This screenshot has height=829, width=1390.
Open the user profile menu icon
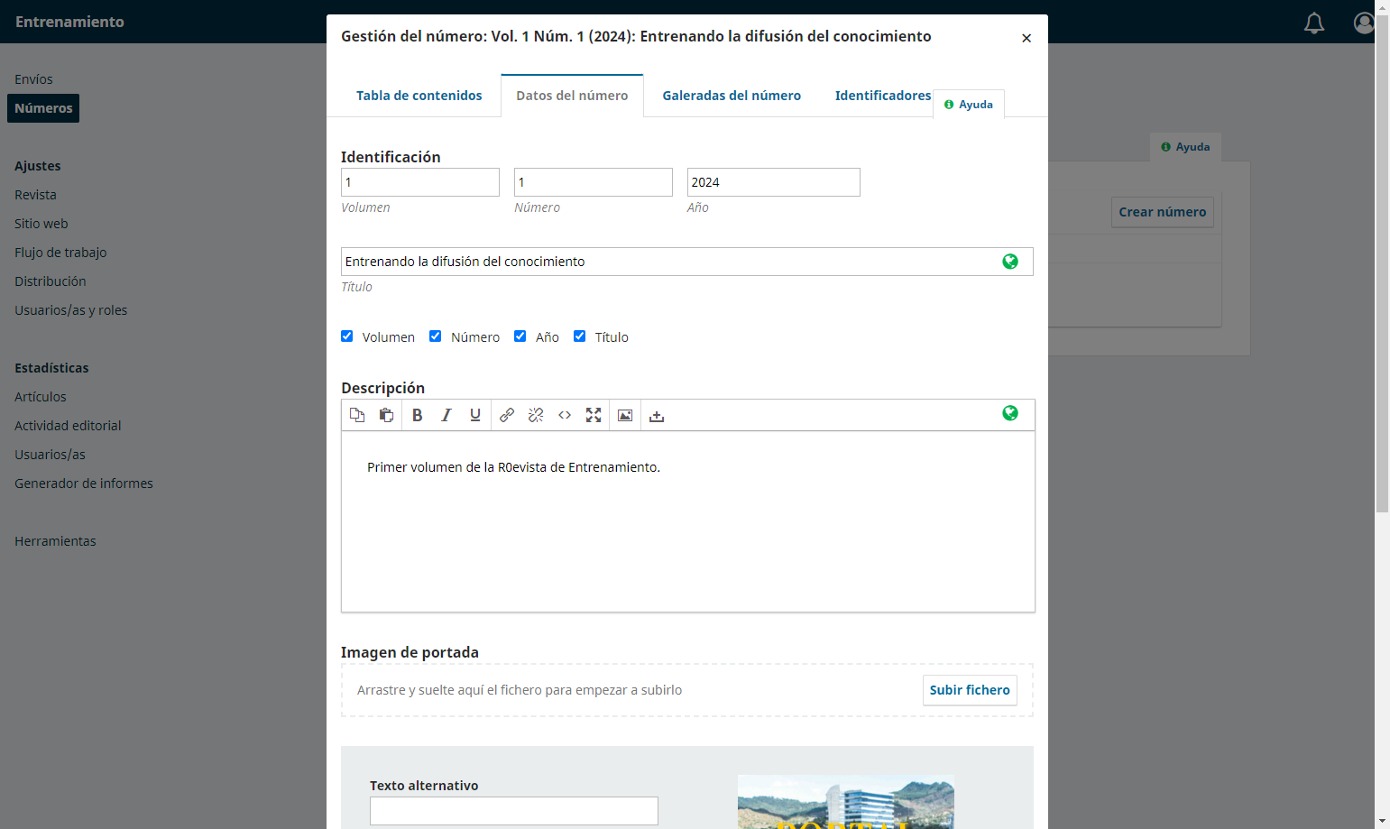(1364, 23)
